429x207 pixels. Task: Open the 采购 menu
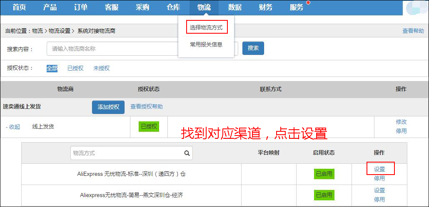click(142, 7)
